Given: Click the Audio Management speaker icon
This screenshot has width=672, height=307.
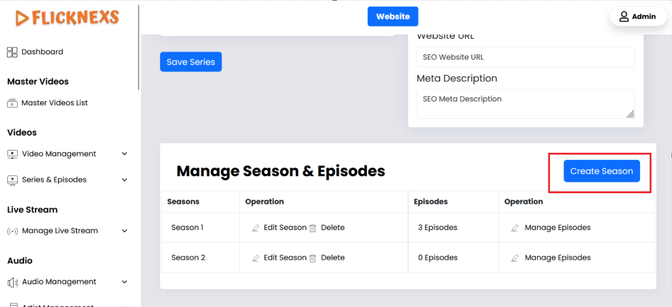Looking at the screenshot, I should coord(13,282).
